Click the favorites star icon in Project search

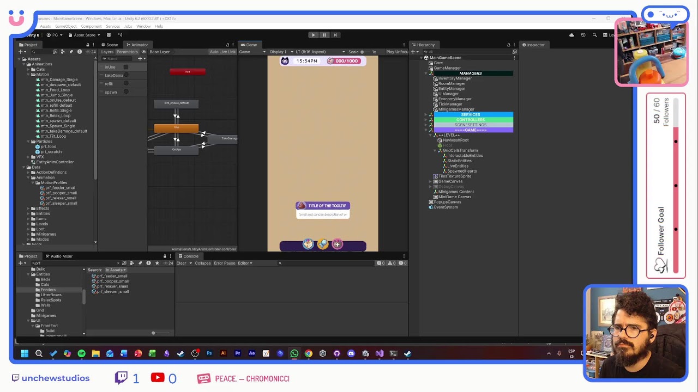157,263
